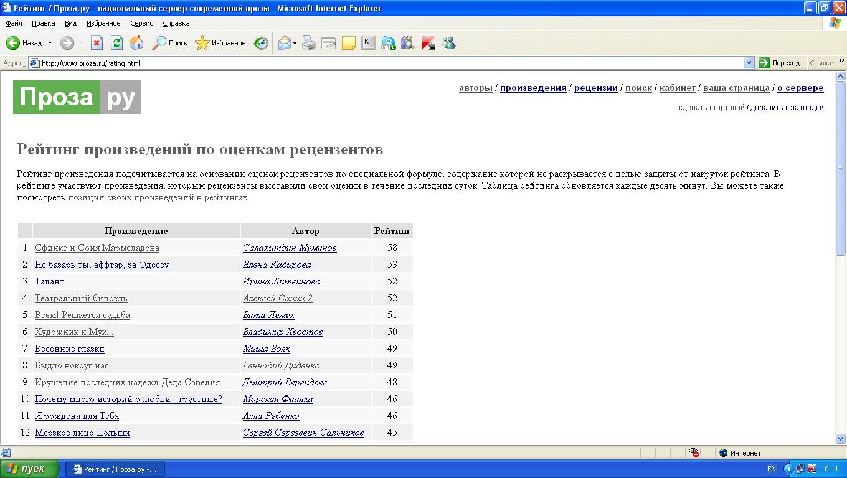Image resolution: width=847 pixels, height=478 pixels.
Task: Click the gray K toolbar icon
Action: point(369,43)
